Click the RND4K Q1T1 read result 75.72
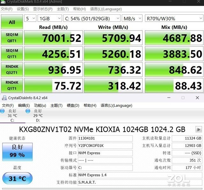 [54, 85]
